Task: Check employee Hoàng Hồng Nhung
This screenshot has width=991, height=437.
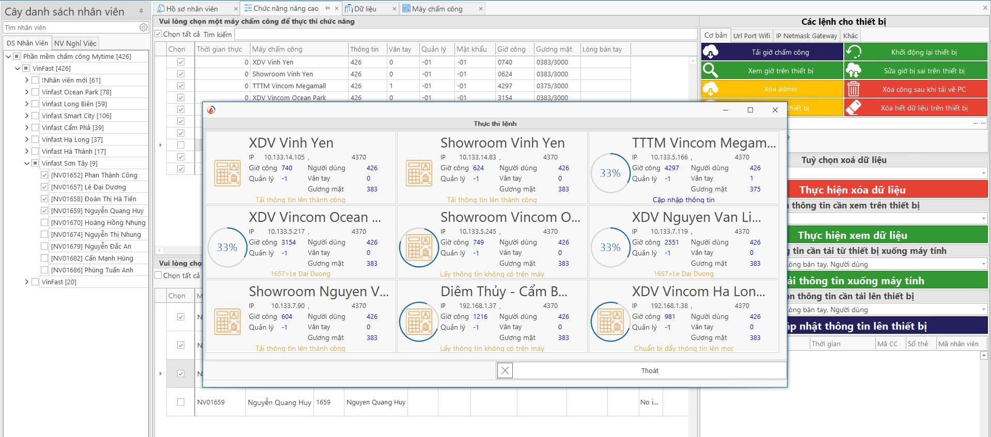Action: click(44, 223)
